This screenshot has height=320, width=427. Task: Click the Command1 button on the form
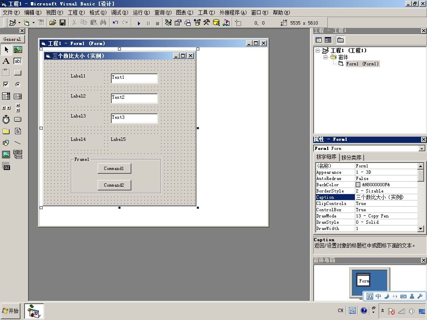[x=114, y=168]
